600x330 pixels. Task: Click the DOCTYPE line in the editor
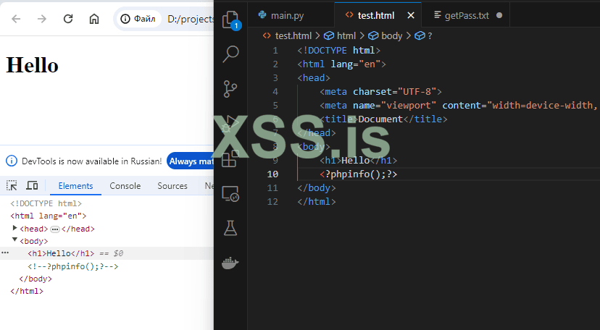339,51
